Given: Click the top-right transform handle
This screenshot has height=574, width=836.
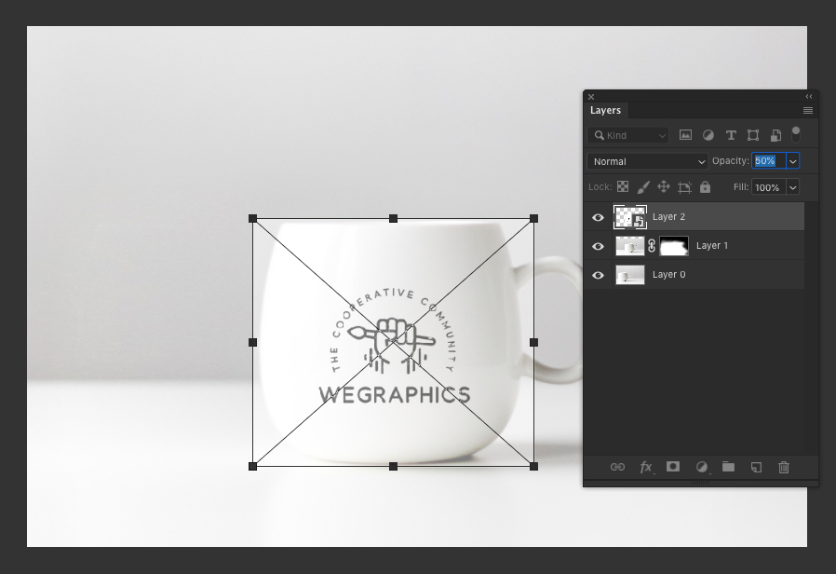Looking at the screenshot, I should 533,218.
